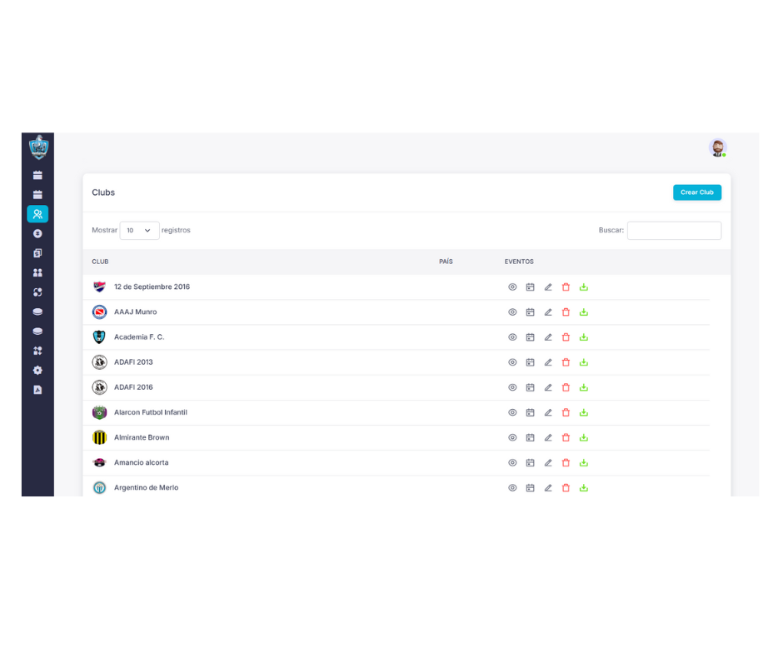This screenshot has width=783, height=658.
Task: Focus the Buscar search input field
Action: tap(674, 231)
